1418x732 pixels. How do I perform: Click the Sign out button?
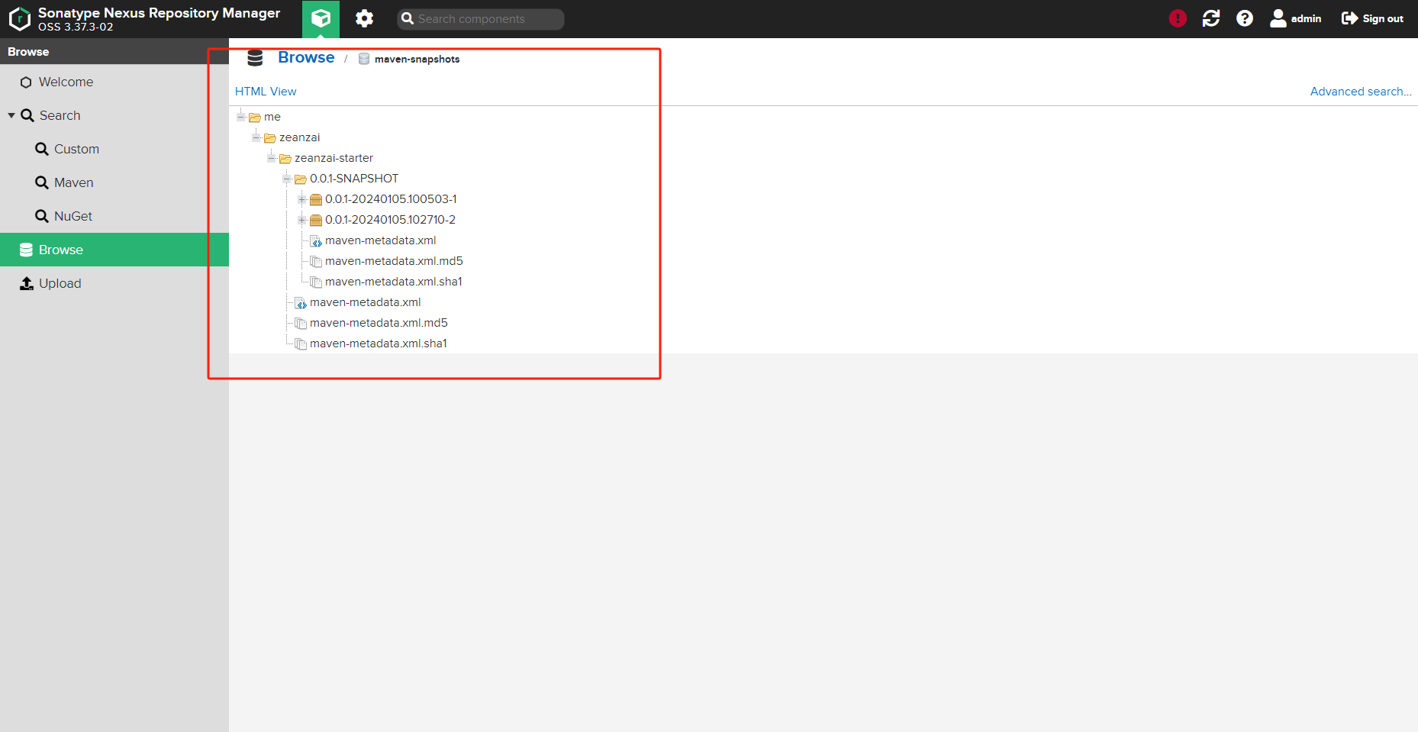point(1372,18)
